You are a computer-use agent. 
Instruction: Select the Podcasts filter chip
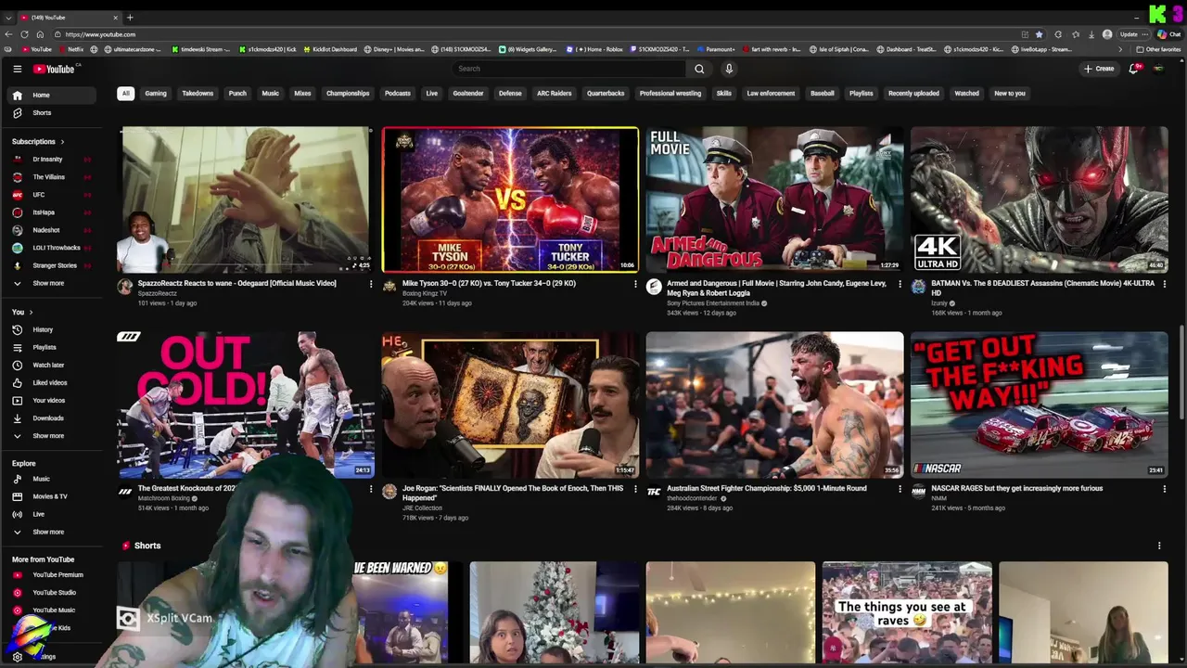click(x=397, y=93)
